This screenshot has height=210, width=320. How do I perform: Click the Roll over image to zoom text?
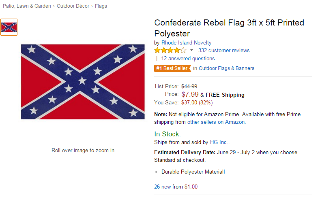tap(83, 151)
